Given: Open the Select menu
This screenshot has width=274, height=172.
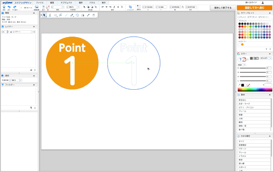Looking at the screenshot, I should [x=81, y=3].
